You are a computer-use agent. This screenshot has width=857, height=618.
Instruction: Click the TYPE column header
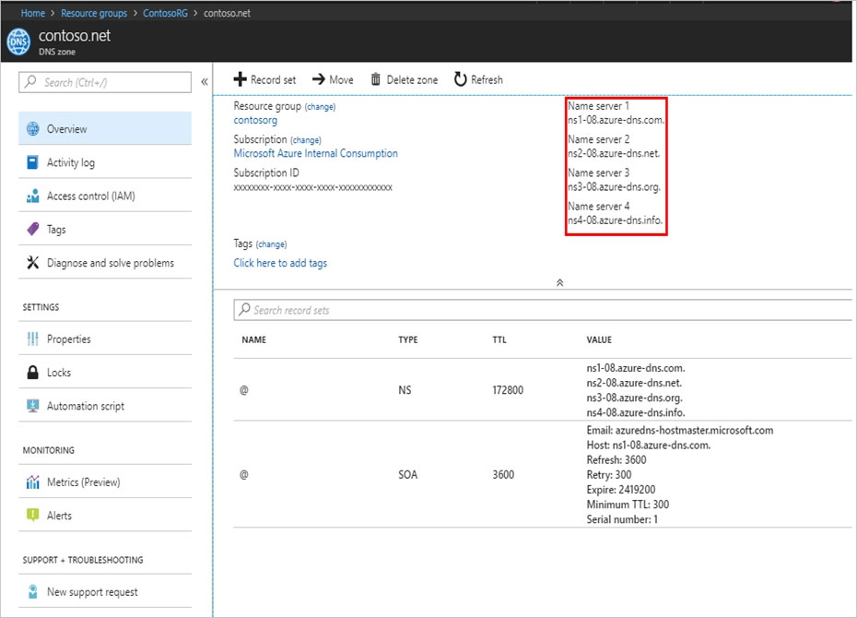407,339
